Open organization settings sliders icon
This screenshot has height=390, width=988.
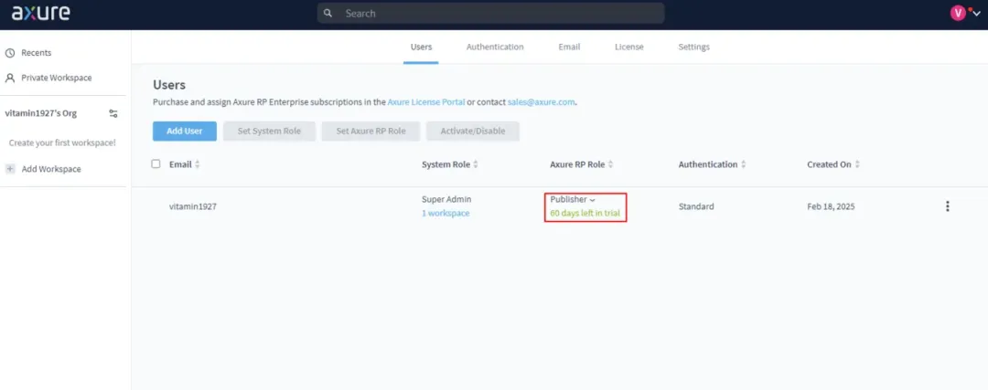click(113, 114)
